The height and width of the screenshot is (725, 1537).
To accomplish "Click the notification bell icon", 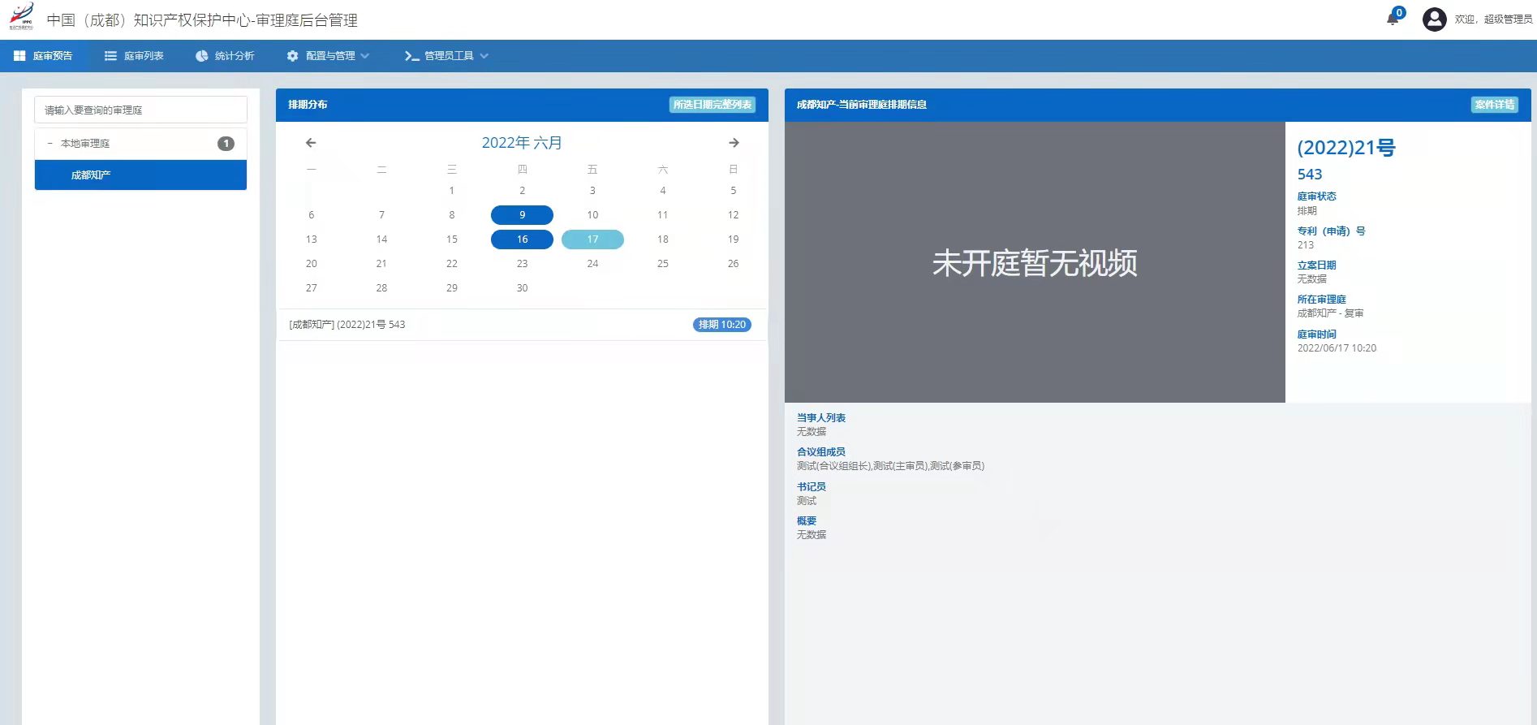I will (1393, 18).
